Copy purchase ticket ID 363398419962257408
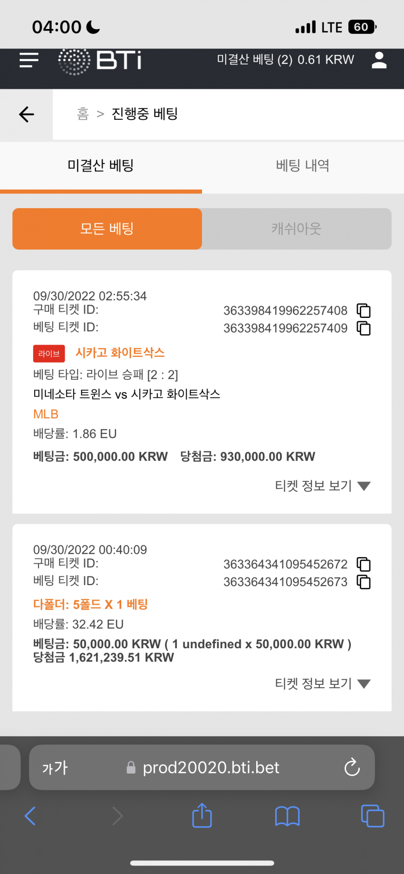The image size is (404, 874). click(364, 310)
